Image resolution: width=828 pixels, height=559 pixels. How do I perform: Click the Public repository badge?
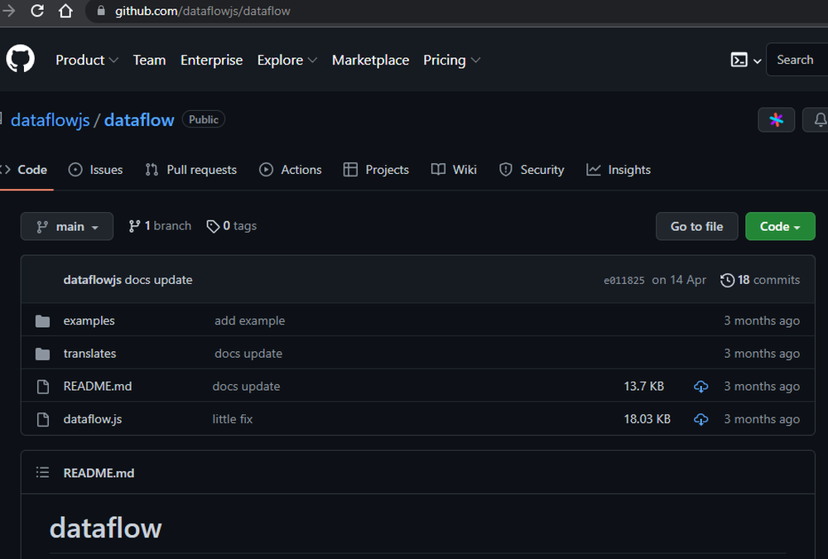[204, 119]
